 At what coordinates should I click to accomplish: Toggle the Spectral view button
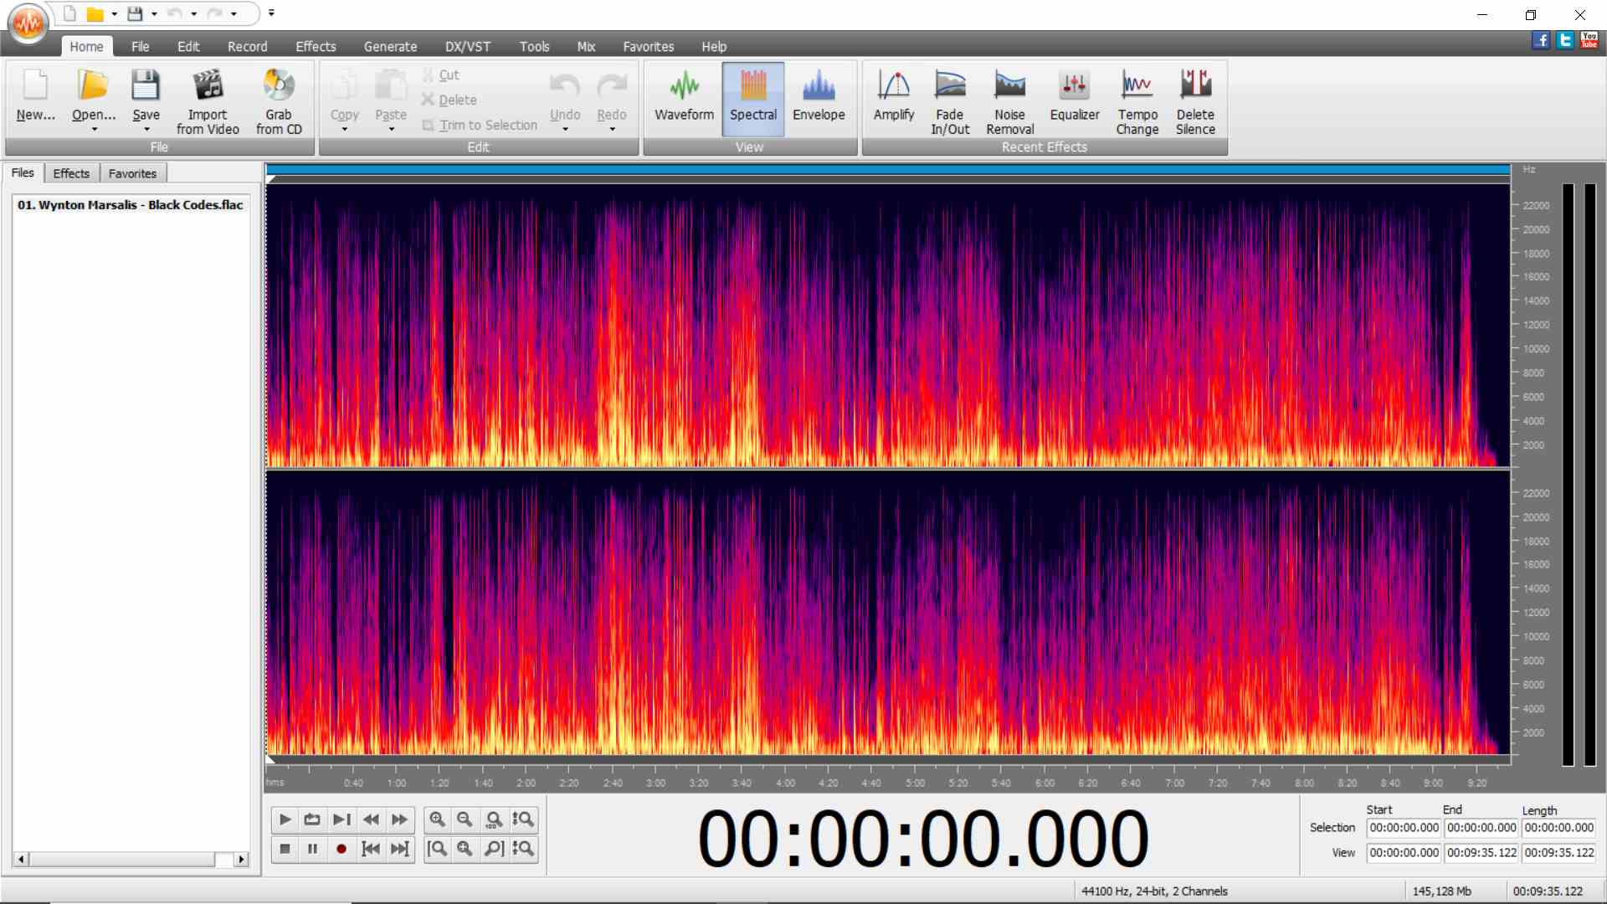tap(752, 99)
